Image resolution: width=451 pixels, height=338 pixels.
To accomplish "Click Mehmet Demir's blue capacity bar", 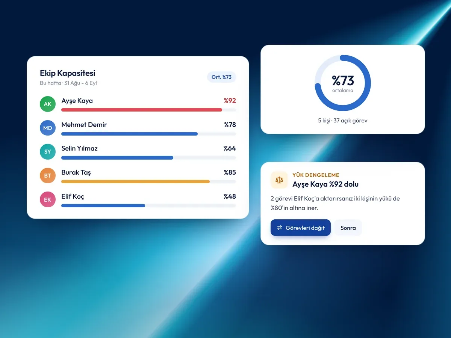I will [x=149, y=134].
